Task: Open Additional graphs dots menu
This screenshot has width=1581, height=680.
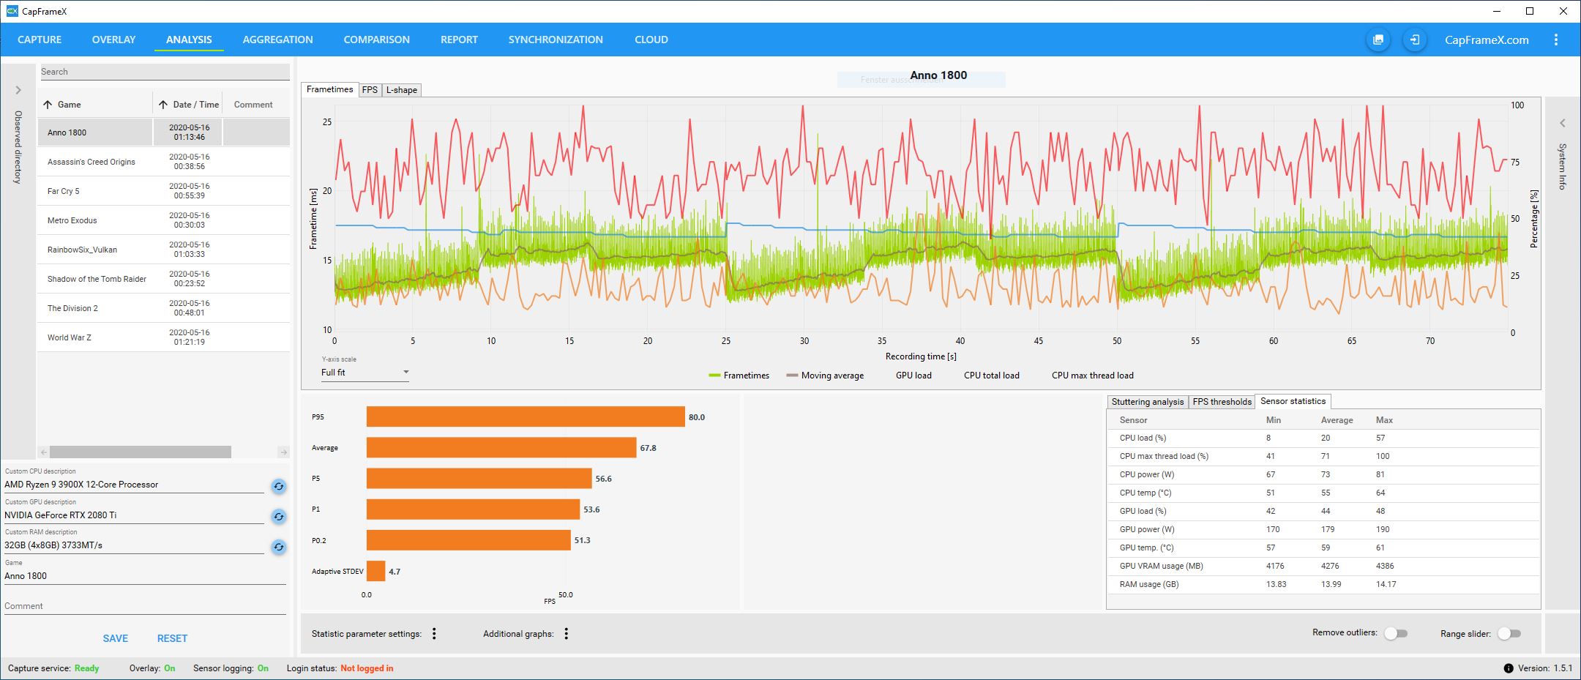Action: [566, 634]
